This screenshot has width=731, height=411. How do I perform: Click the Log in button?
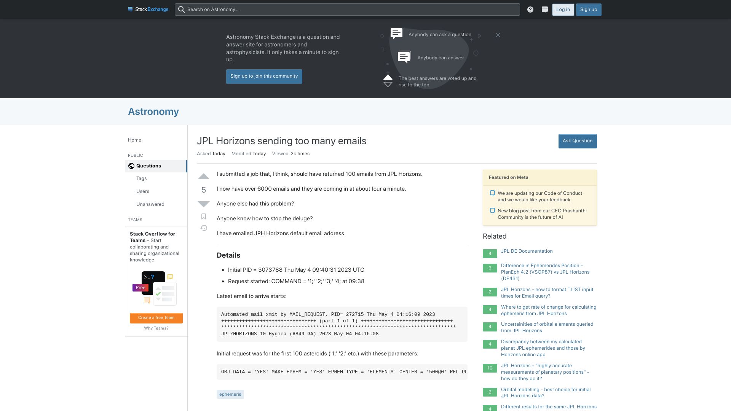coord(563,10)
